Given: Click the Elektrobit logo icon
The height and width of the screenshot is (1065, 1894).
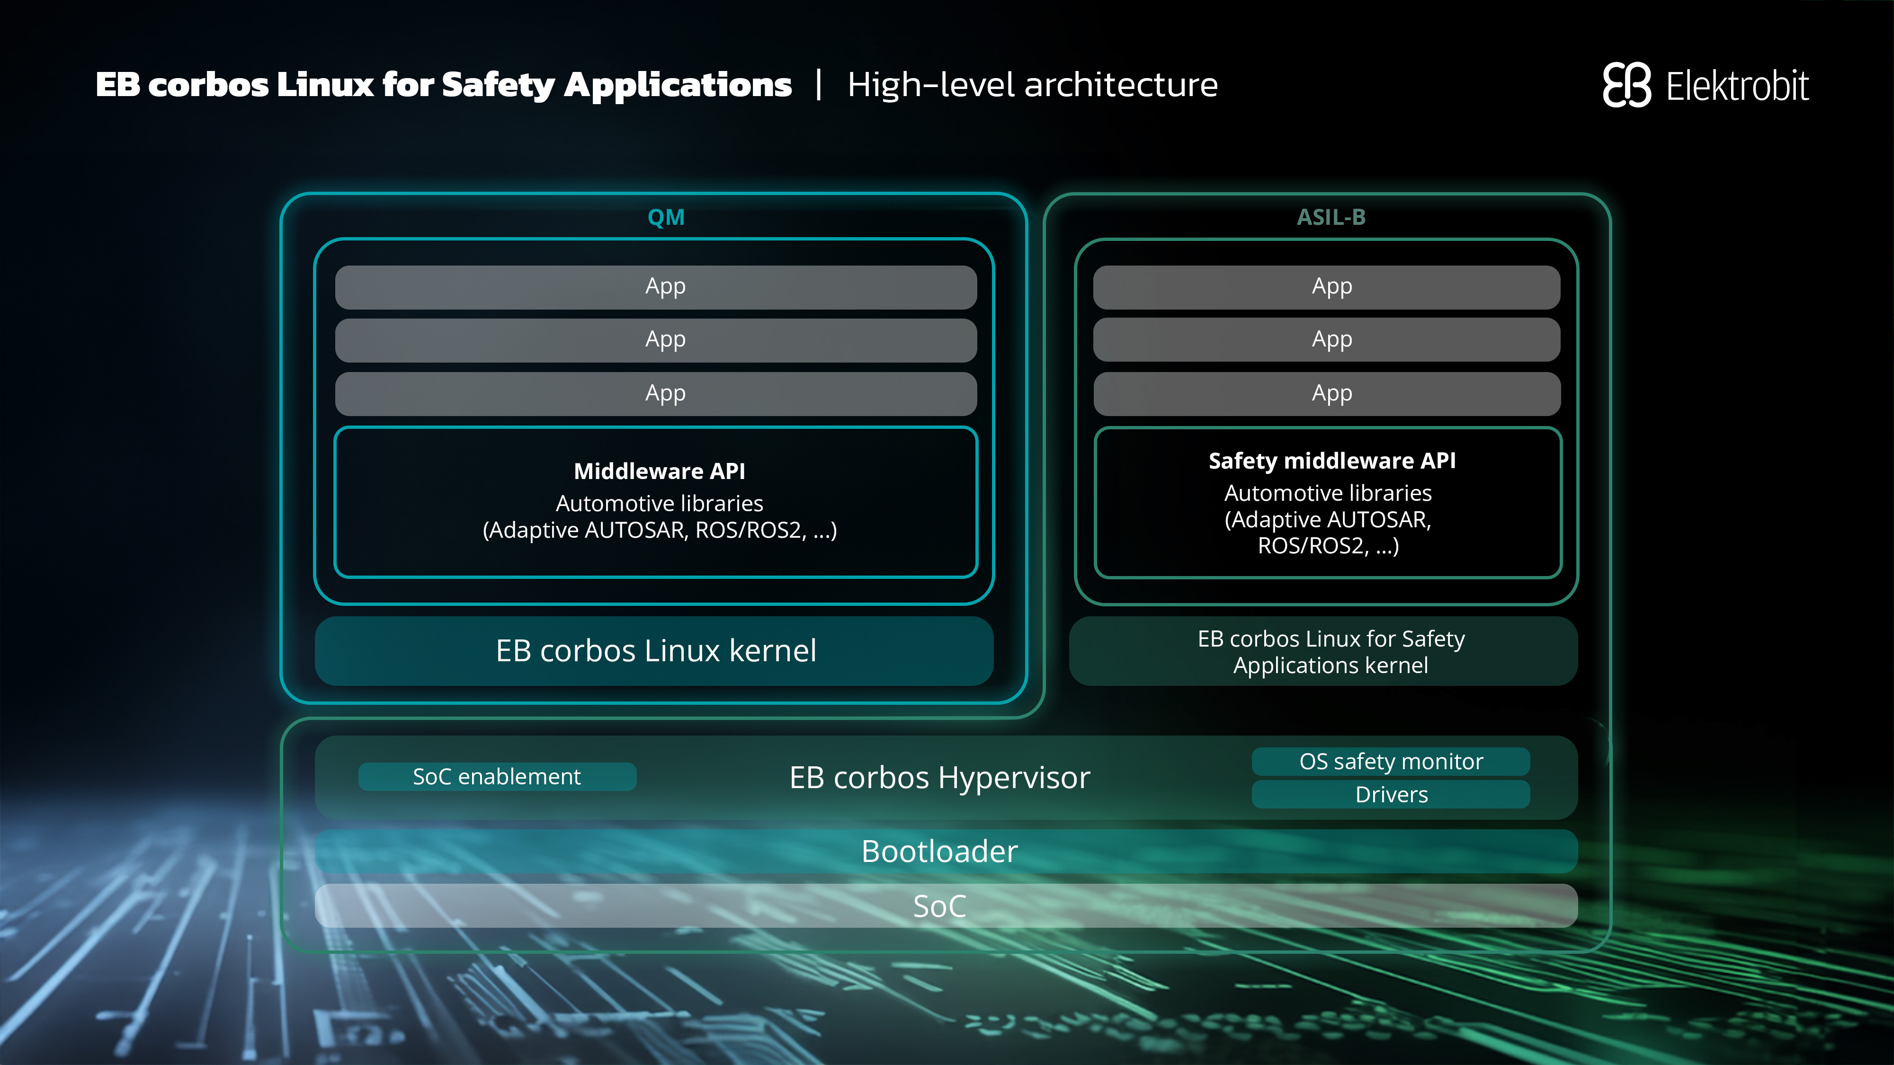Looking at the screenshot, I should [1626, 85].
